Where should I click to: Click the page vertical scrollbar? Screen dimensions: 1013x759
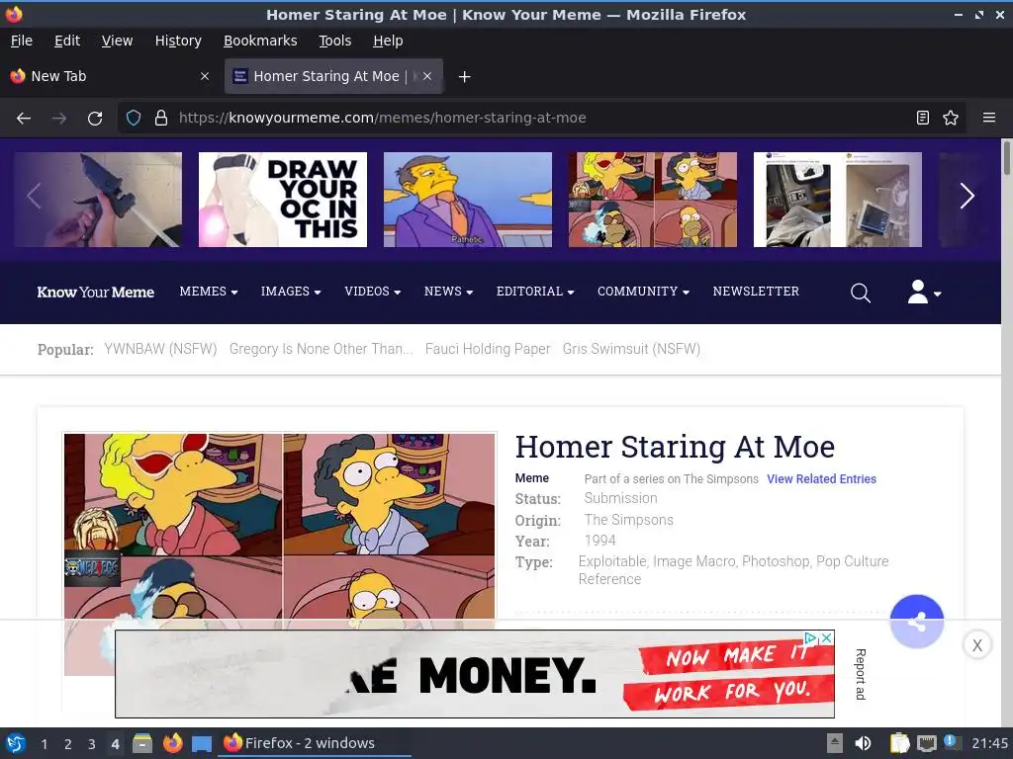pyautogui.click(x=1006, y=156)
